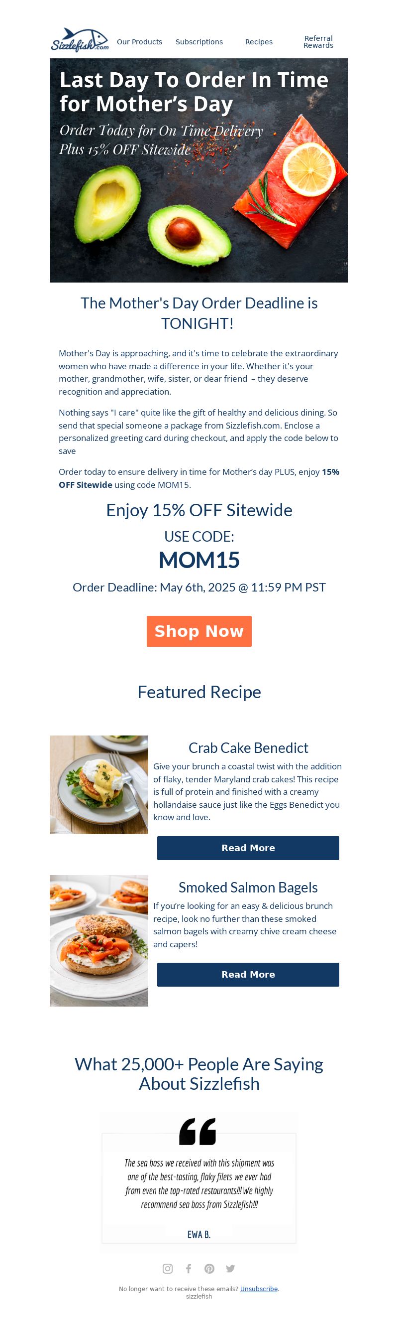398x1325 pixels.
Task: Go to the Subscriptions menu item
Action: (x=199, y=42)
